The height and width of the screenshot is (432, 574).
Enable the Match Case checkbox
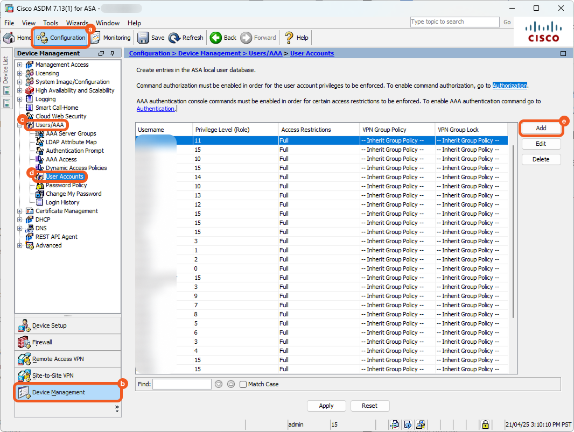pos(243,384)
